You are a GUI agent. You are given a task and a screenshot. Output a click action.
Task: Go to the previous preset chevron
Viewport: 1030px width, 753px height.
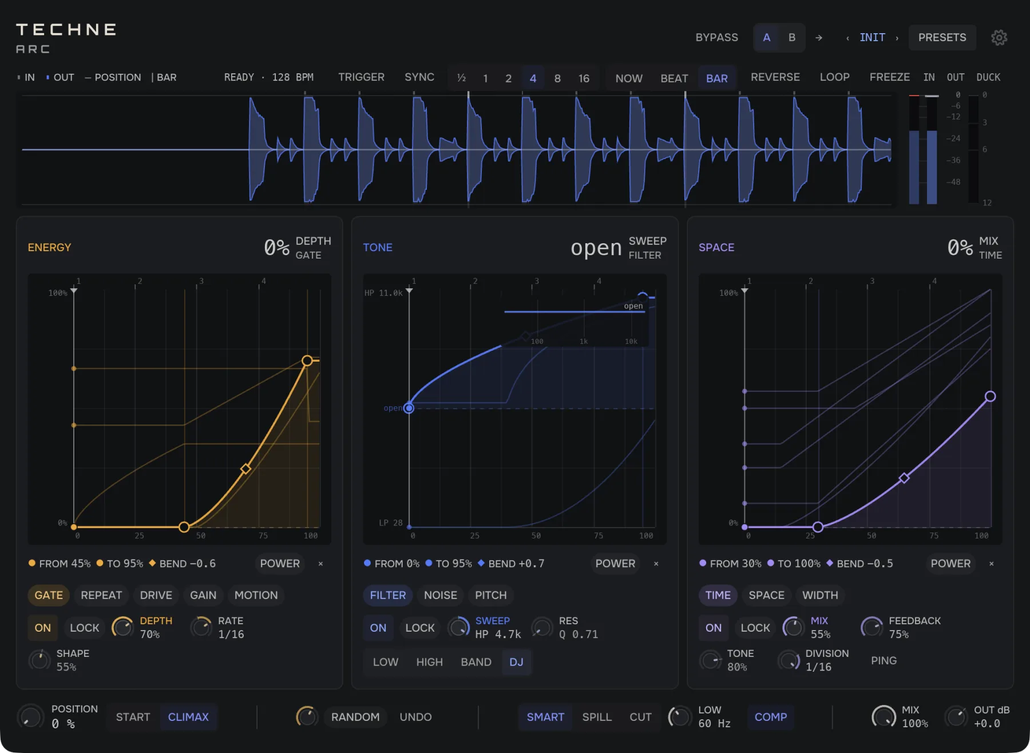click(x=847, y=38)
